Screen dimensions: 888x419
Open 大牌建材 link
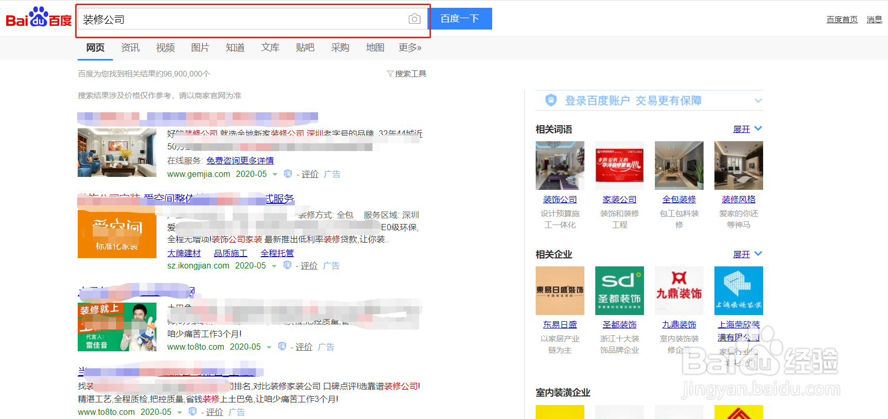(184, 253)
